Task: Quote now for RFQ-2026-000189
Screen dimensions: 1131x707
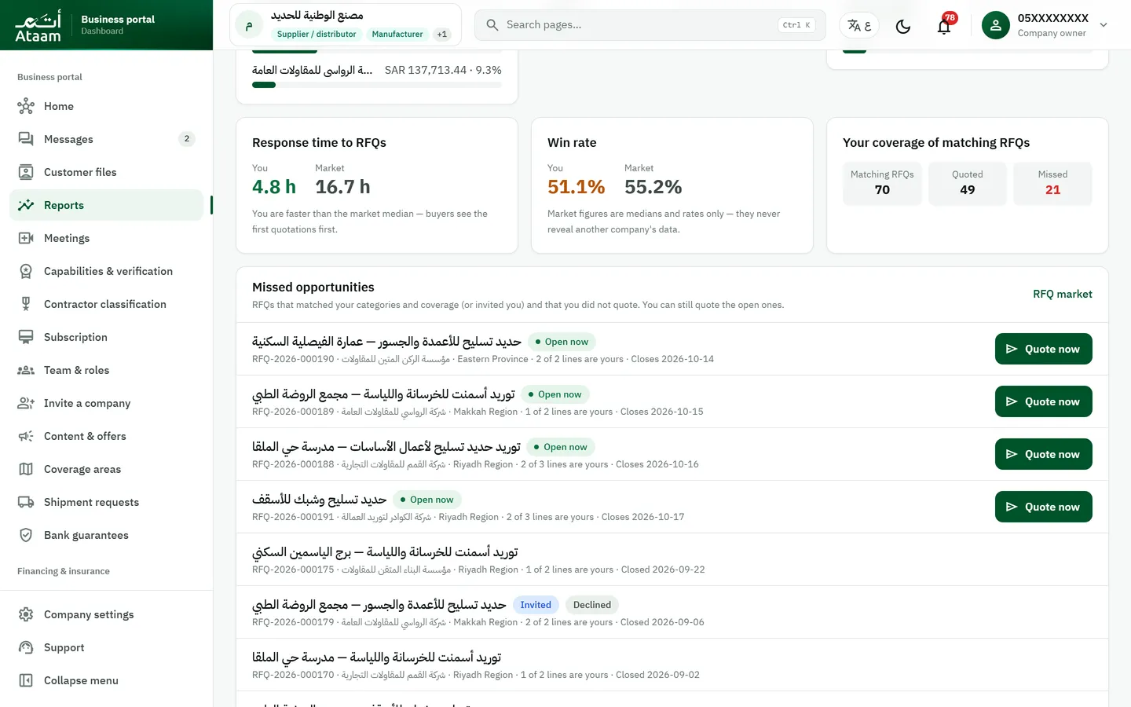Action: [x=1043, y=401]
